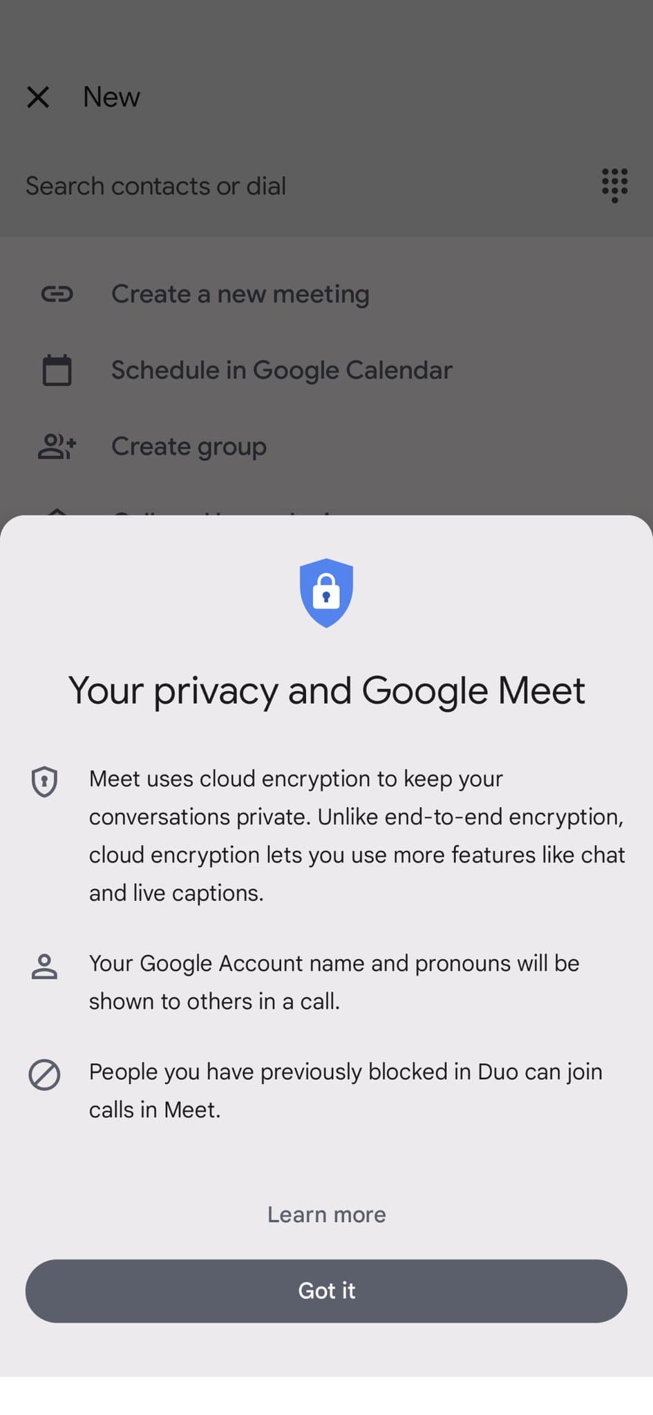Viewport: 653px width, 1415px height.
Task: Tap the cloud encryption description text
Action: [x=356, y=835]
